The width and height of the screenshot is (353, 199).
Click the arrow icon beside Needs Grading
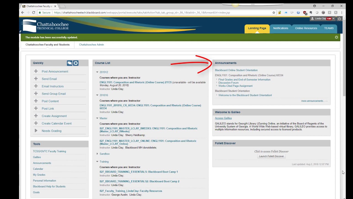point(36,131)
